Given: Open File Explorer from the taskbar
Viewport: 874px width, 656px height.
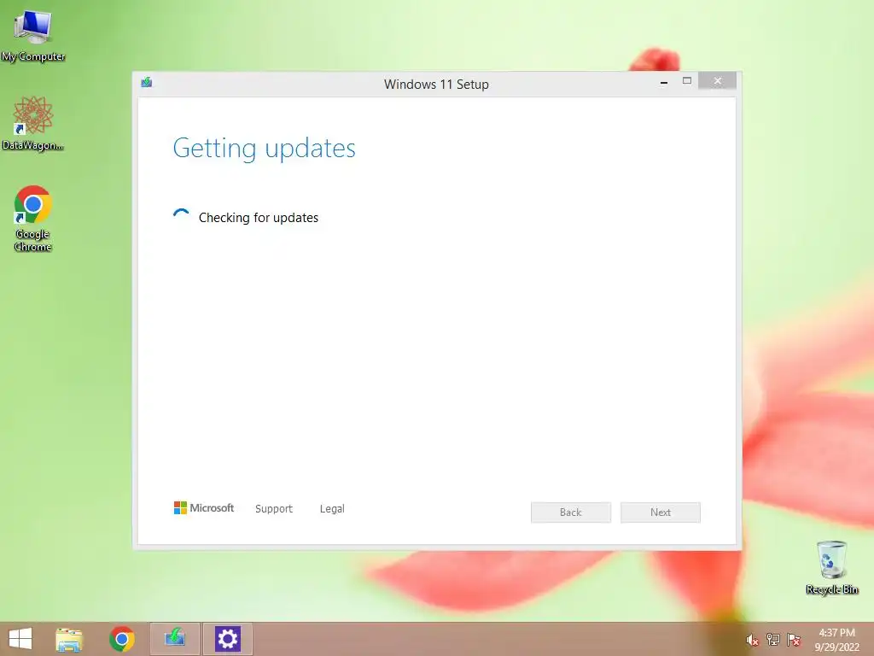Looking at the screenshot, I should click(x=69, y=639).
